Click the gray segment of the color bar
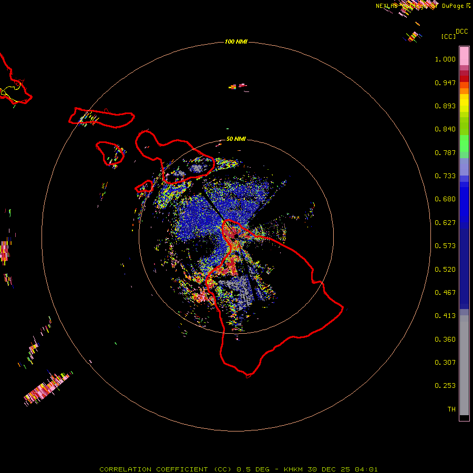473x473 pixels. [464, 365]
